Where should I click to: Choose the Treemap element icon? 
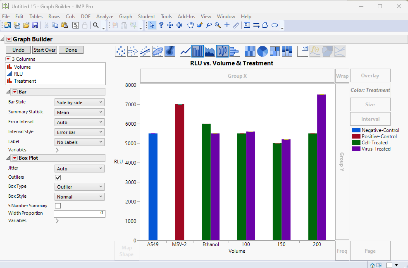click(275, 51)
